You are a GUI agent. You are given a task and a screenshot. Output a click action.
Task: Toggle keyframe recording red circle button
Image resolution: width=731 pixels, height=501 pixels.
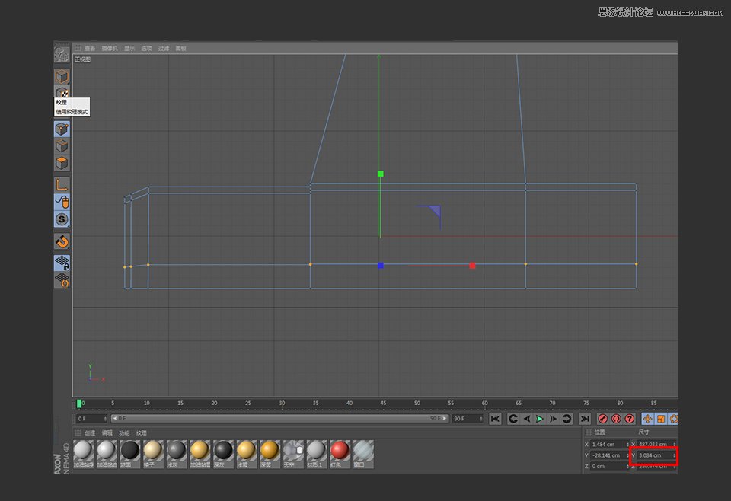point(603,418)
